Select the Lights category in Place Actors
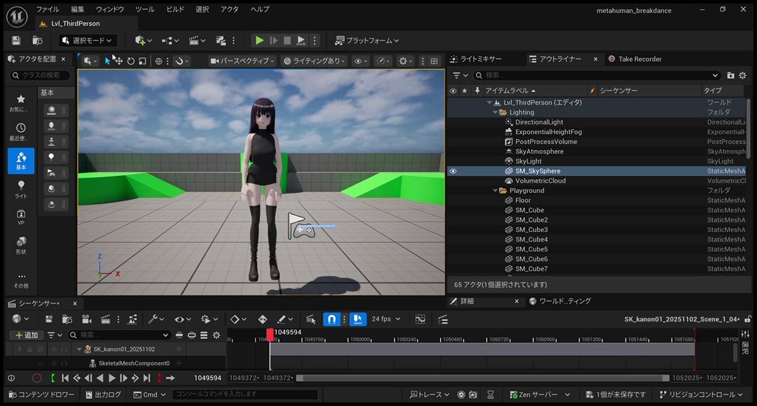Viewport: 757px width, 406px height. pos(21,189)
